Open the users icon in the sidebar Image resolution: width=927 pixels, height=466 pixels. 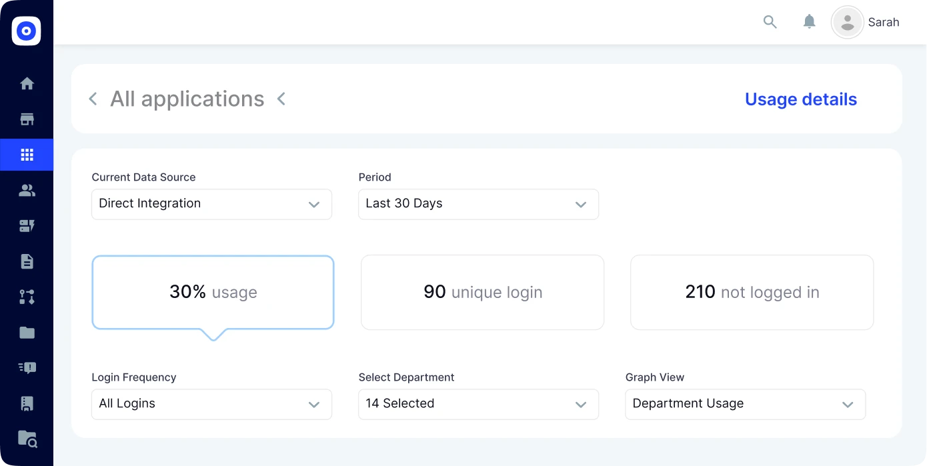pyautogui.click(x=27, y=191)
